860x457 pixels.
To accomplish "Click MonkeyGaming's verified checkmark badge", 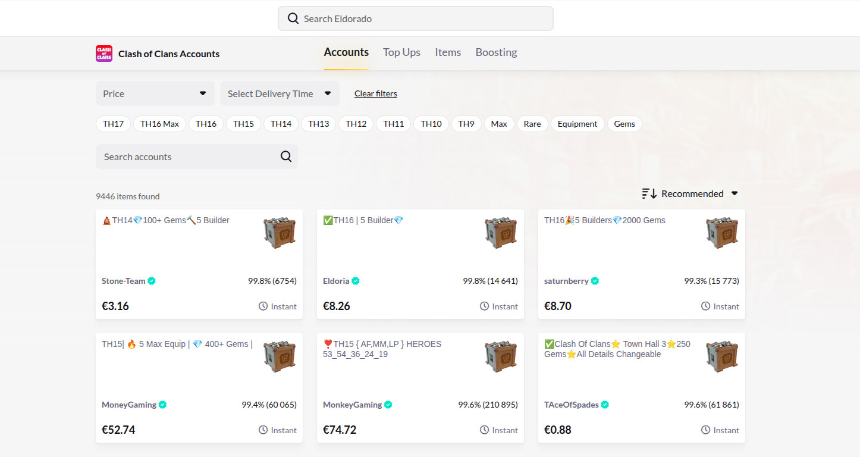I will (x=388, y=405).
